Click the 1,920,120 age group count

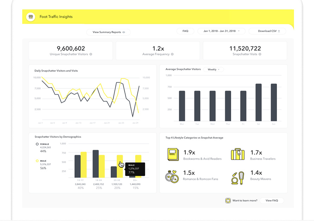click(x=117, y=184)
